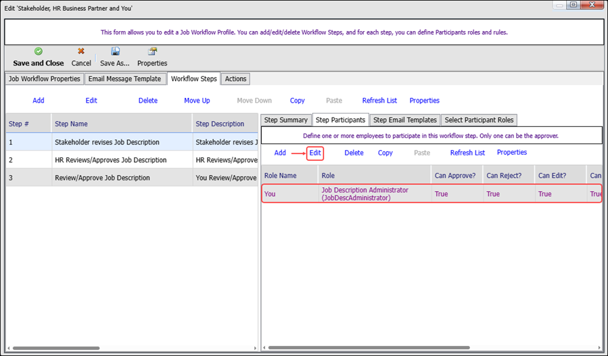
Task: Open the Step Summary tab
Action: pyautogui.click(x=285, y=120)
